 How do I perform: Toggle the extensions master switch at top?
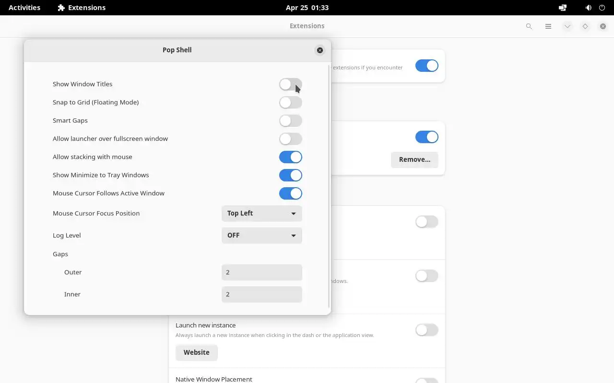pyautogui.click(x=427, y=66)
